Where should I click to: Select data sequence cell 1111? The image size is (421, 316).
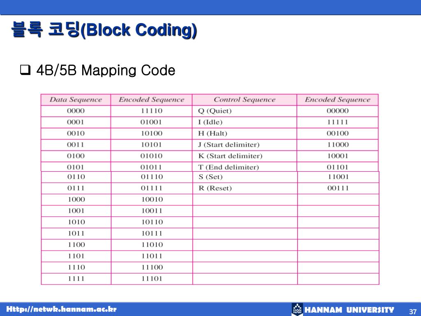tap(76, 279)
